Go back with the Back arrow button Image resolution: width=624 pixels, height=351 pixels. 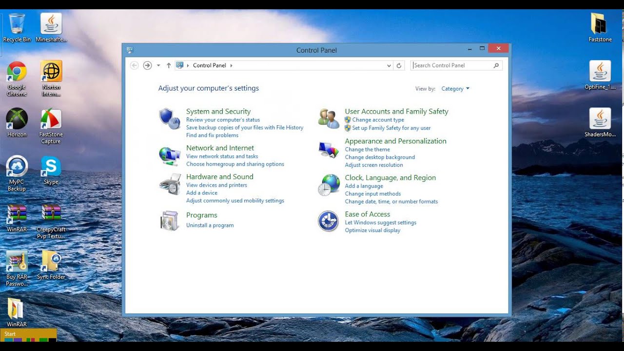pos(135,65)
